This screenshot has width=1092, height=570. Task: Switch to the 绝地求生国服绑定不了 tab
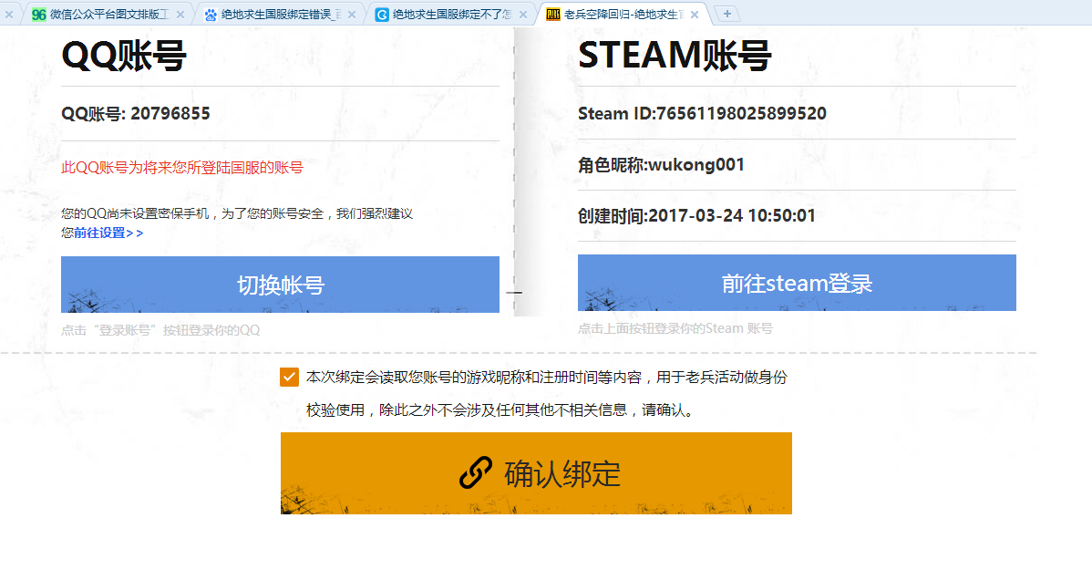click(452, 14)
